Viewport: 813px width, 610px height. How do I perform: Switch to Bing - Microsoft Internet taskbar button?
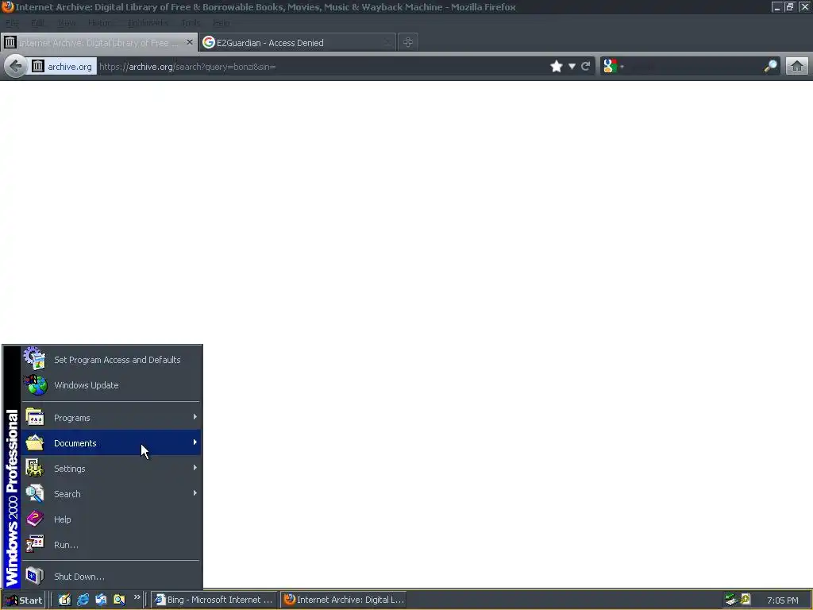pyautogui.click(x=214, y=600)
